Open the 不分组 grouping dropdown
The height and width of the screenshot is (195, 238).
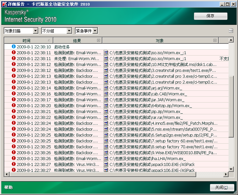57,31
